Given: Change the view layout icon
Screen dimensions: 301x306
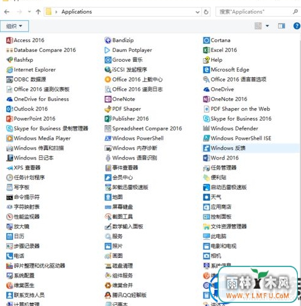Looking at the screenshot, I should click(x=258, y=26).
